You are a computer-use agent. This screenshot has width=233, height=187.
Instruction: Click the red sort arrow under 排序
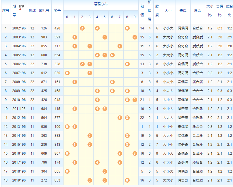pyautogui.click(x=20, y=9)
